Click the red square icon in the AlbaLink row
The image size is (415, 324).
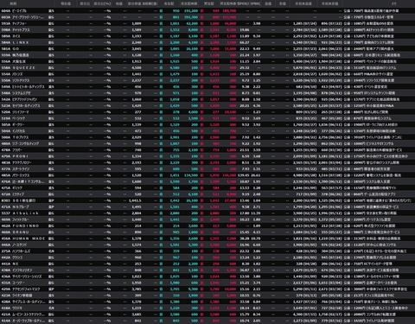(201, 213)
